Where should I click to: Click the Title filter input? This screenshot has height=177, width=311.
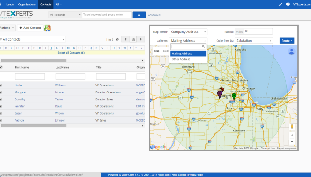(x=111, y=76)
